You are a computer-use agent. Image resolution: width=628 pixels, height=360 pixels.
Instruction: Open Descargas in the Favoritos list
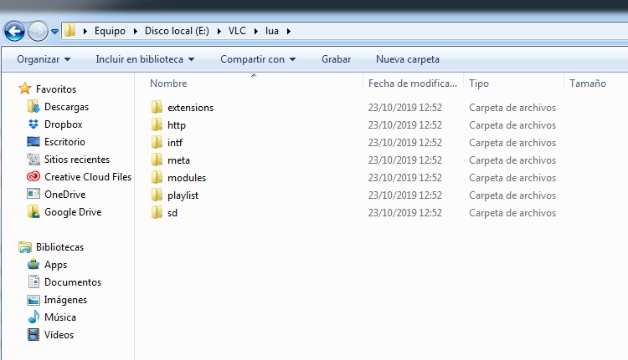(x=66, y=107)
